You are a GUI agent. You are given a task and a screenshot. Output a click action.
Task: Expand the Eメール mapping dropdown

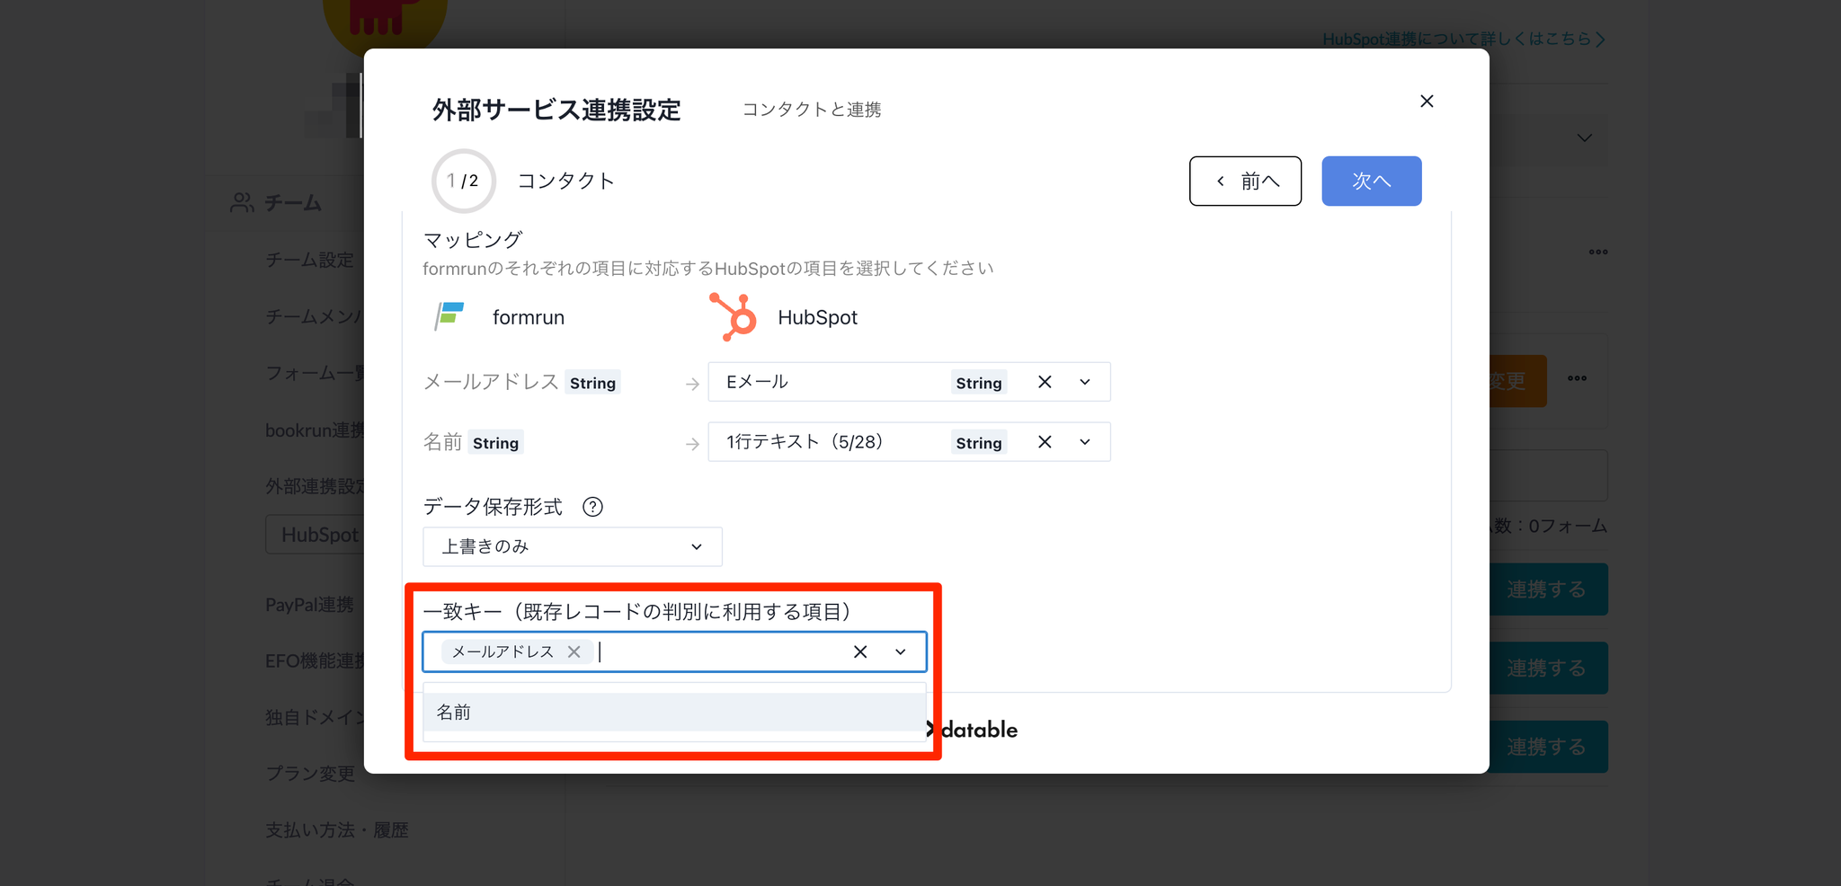1085,382
